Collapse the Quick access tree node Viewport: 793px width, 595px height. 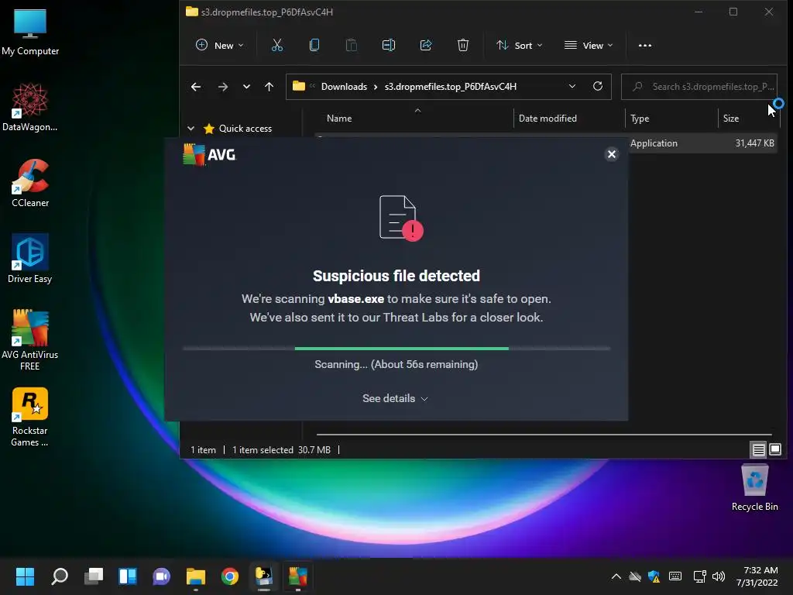click(x=191, y=129)
